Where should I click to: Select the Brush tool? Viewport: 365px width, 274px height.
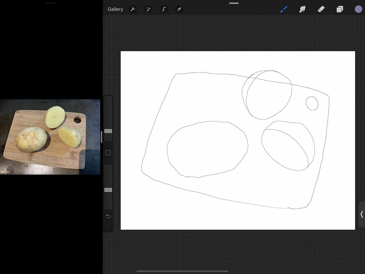284,9
